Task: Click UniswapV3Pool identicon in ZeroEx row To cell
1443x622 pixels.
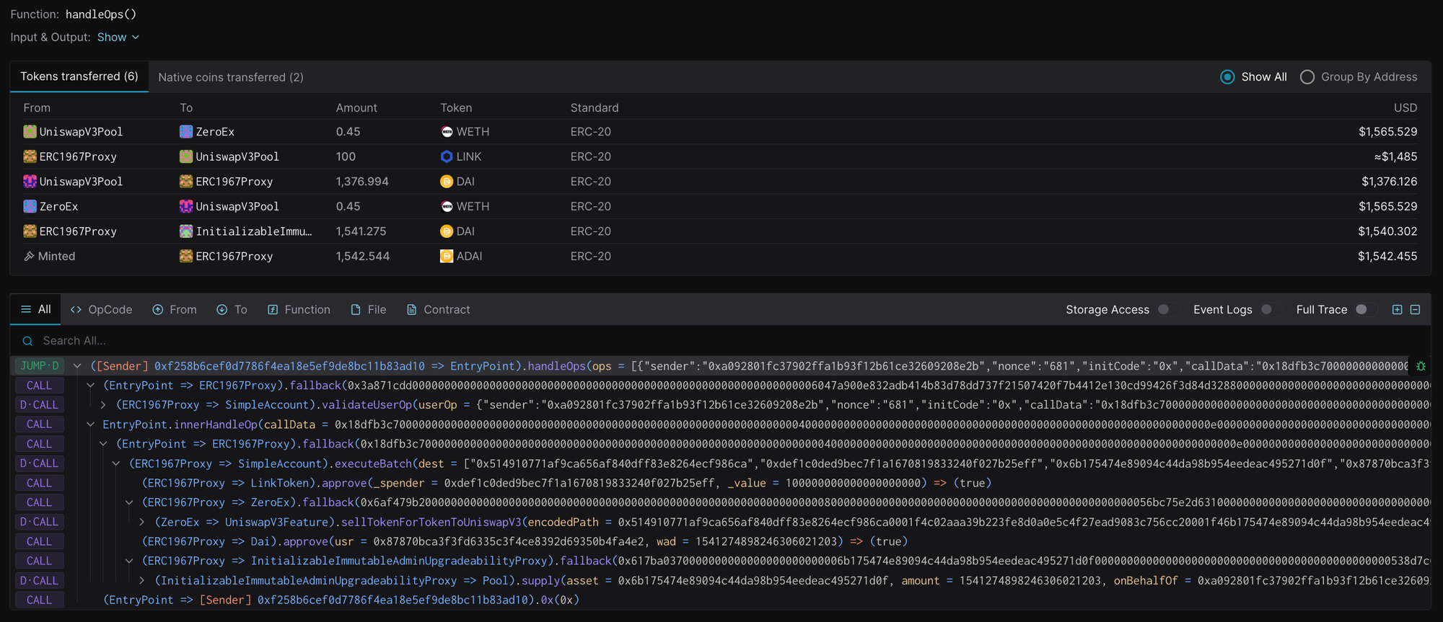Action: tap(186, 206)
